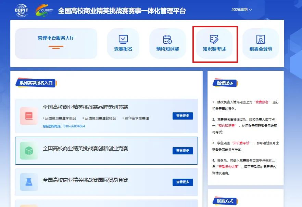Click the 联系方式 heading badge
This screenshot has width=302, height=207.
click(x=225, y=201)
